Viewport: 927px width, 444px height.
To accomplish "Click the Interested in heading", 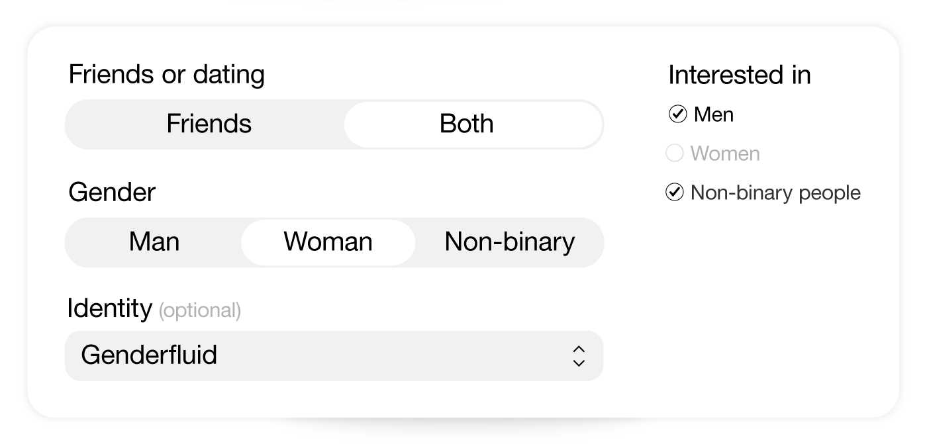I will point(738,75).
